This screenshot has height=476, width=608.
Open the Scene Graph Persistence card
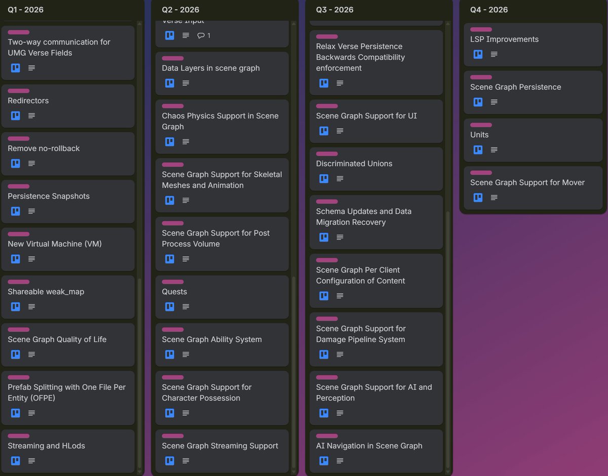click(x=533, y=92)
